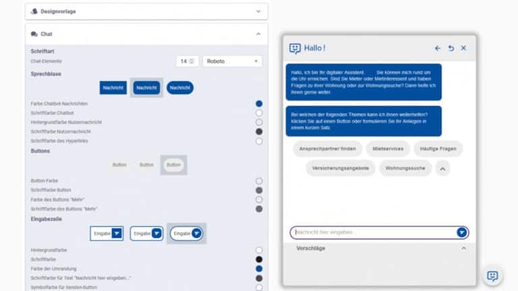518x291 pixels.
Task: Select the first flat Button style
Action: [119, 164]
